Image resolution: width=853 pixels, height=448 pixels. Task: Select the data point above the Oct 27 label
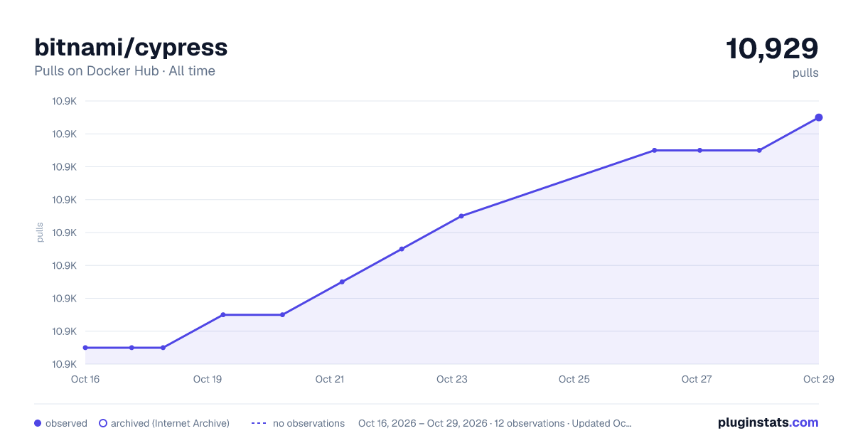[700, 150]
